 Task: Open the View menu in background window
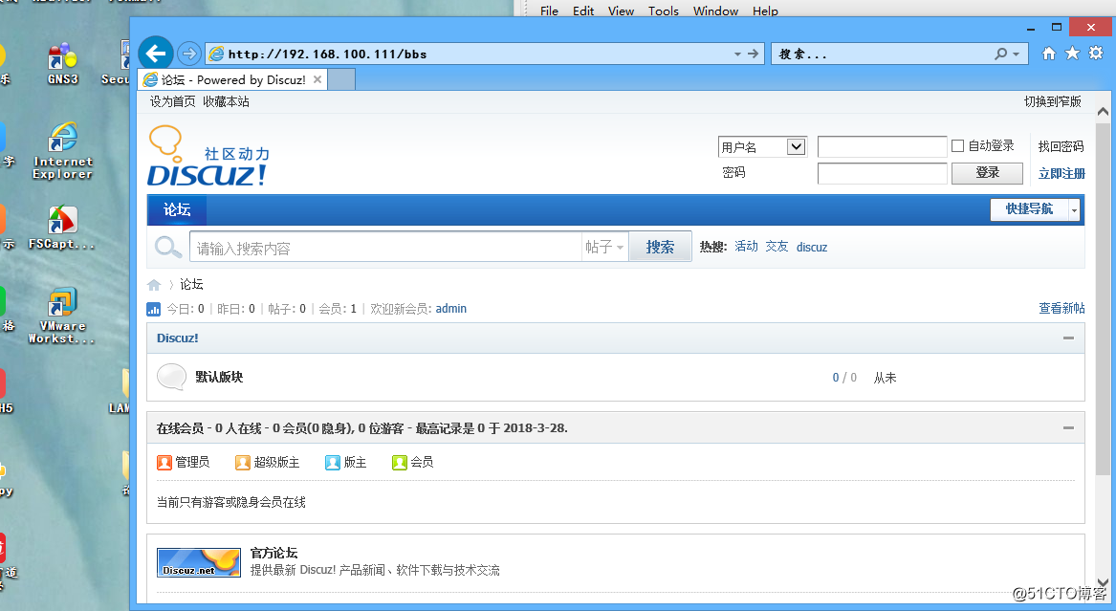pos(621,11)
